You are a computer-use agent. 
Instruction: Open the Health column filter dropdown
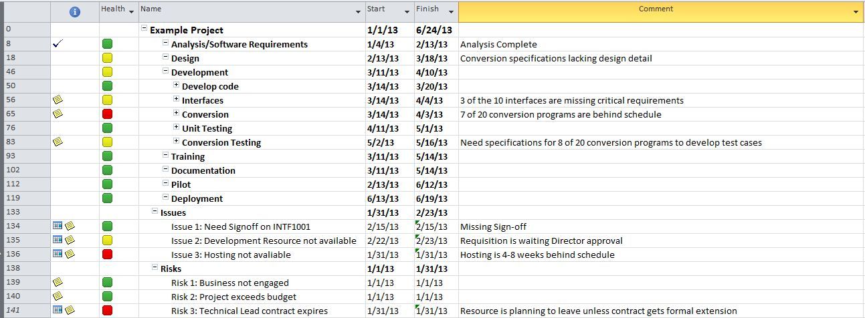pos(131,12)
